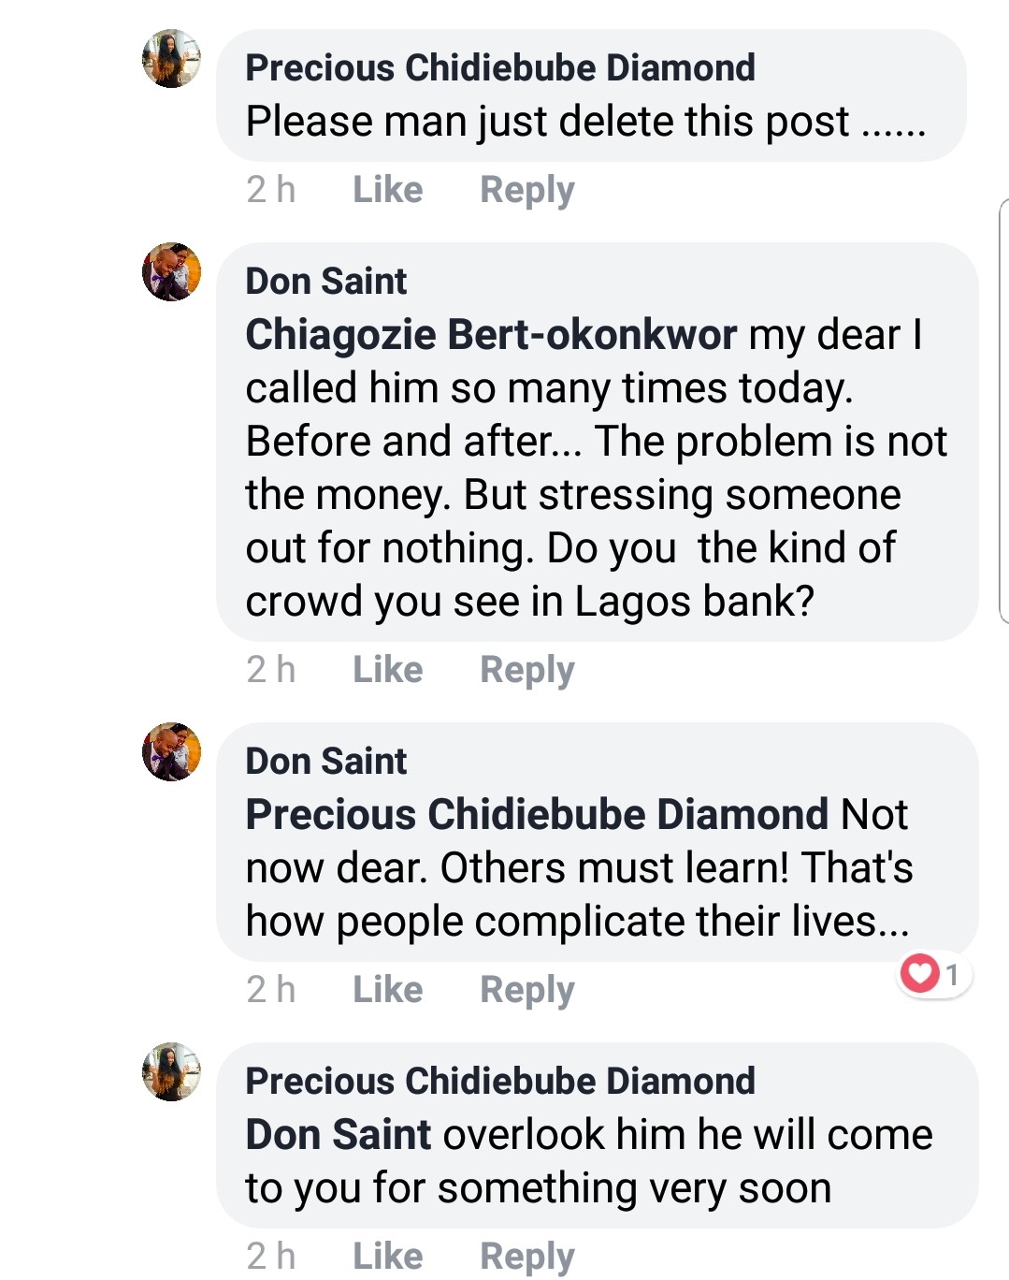Like the 'Please man just delete this post' comment

tap(387, 190)
